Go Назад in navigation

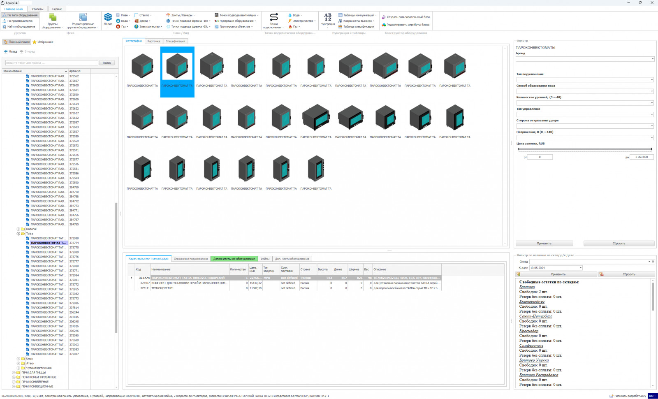click(x=11, y=51)
